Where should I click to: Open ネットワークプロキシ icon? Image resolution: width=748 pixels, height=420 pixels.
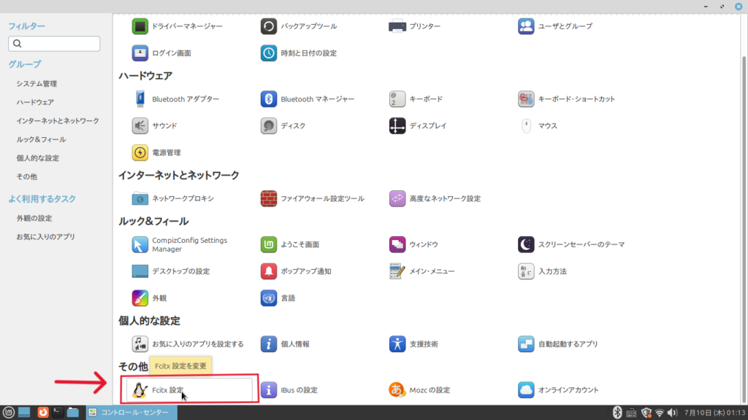click(x=140, y=198)
